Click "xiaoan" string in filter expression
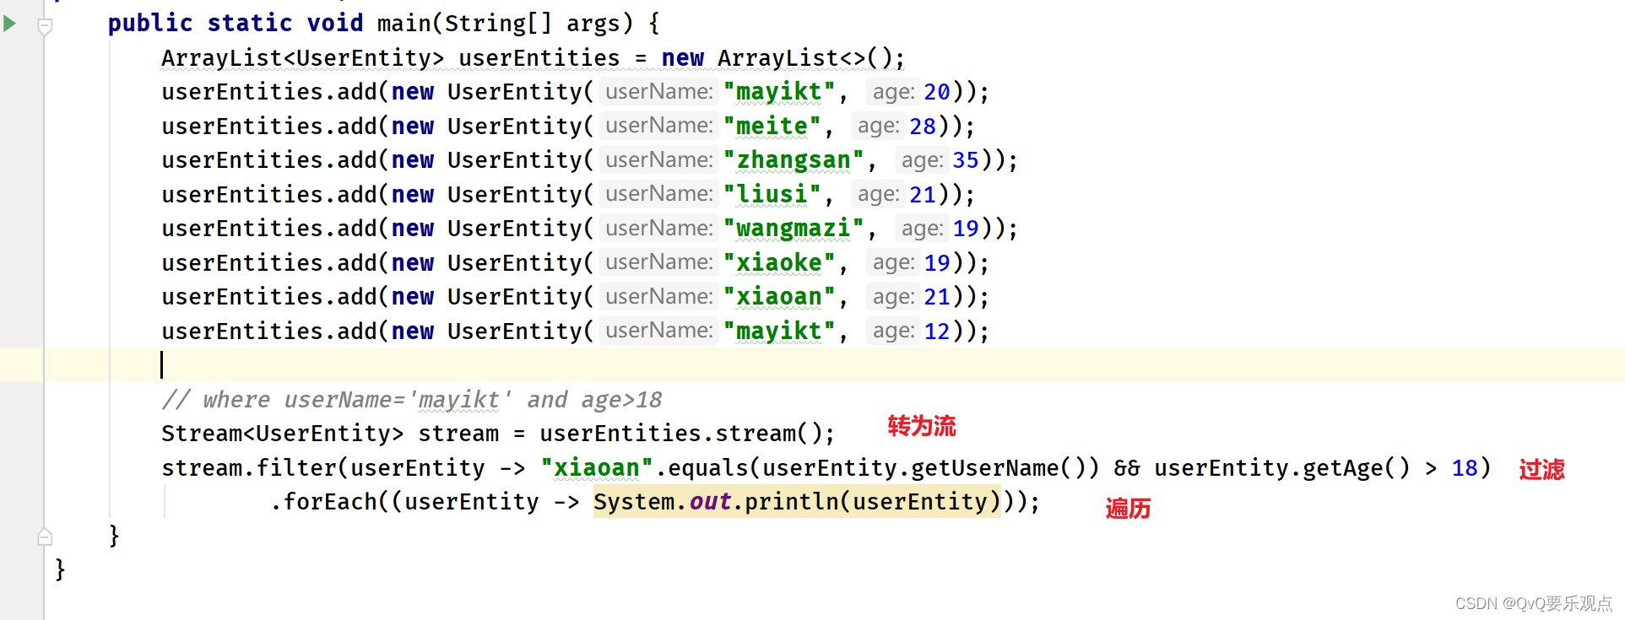Image resolution: width=1625 pixels, height=620 pixels. (x=597, y=467)
